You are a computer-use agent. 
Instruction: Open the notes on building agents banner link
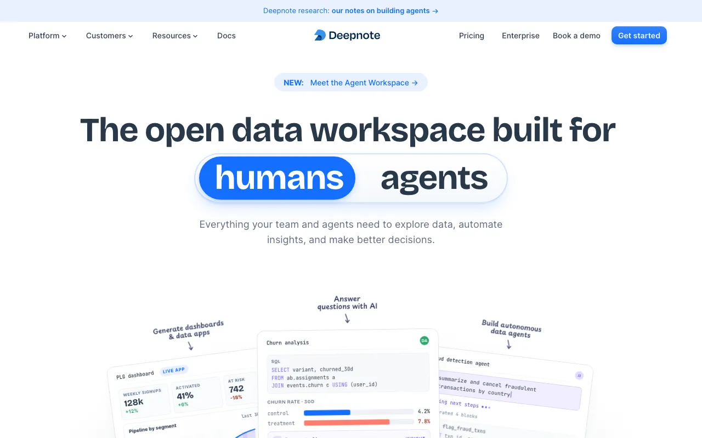click(x=385, y=10)
